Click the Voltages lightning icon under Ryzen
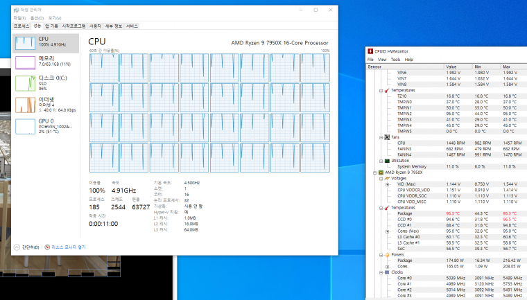The image size is (527, 300). point(387,178)
